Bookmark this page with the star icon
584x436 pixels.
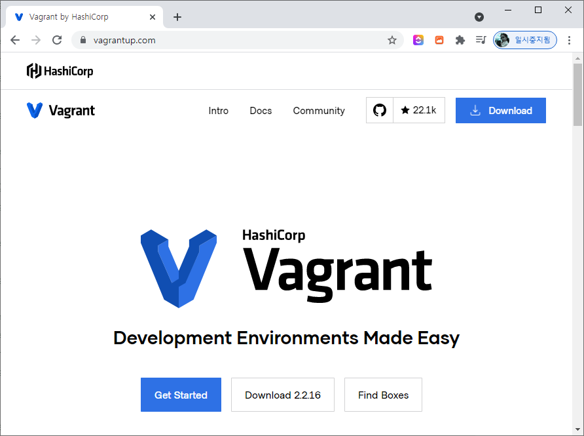point(392,40)
